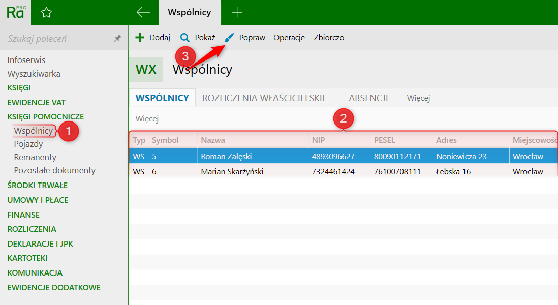Image resolution: width=558 pixels, height=305 pixels.
Task: Expand the ŚRODKI TRWAŁE section
Action: point(38,185)
